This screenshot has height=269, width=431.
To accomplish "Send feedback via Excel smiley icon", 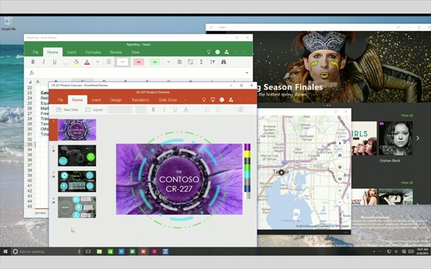I will [x=218, y=52].
